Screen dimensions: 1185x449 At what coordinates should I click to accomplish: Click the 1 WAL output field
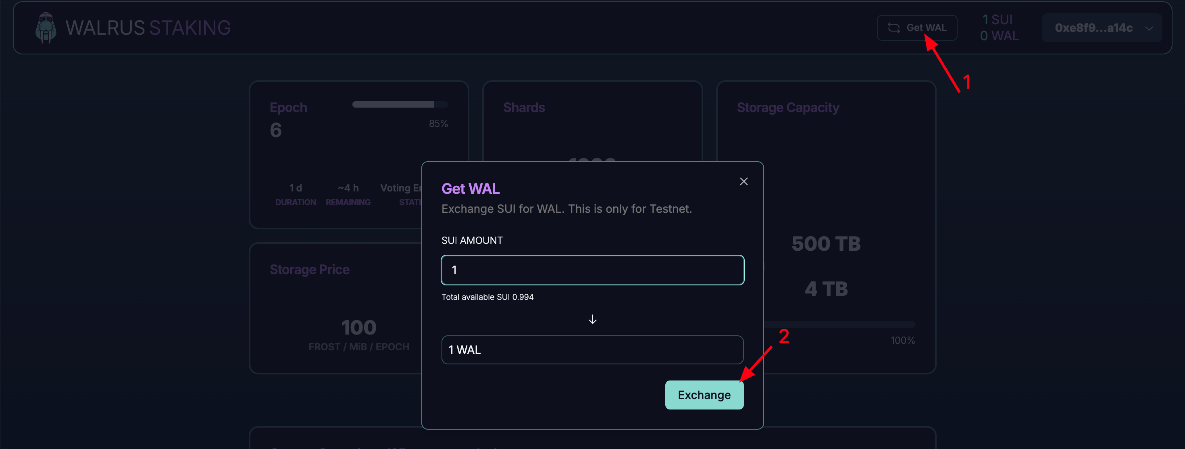pyautogui.click(x=592, y=349)
